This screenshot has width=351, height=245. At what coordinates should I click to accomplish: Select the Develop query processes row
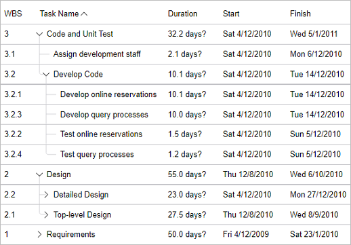click(x=175, y=115)
